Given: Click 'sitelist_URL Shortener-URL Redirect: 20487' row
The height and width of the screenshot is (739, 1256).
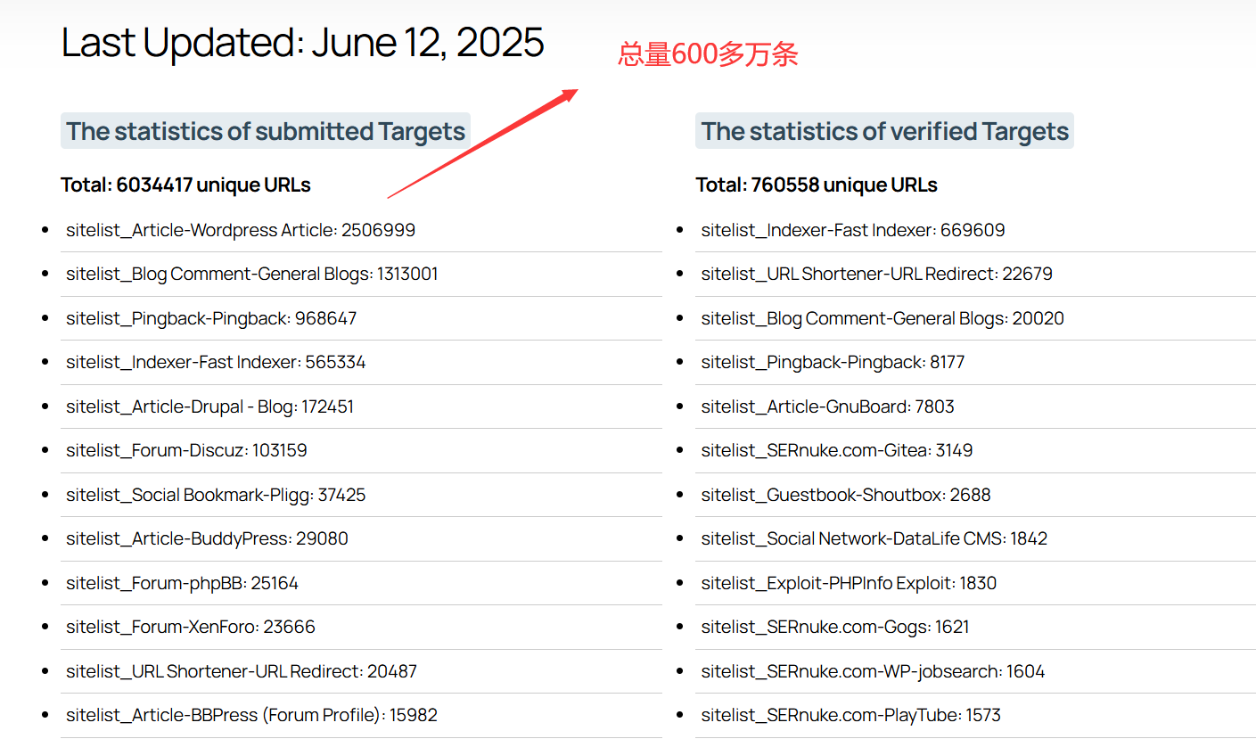Looking at the screenshot, I should click(x=361, y=671).
